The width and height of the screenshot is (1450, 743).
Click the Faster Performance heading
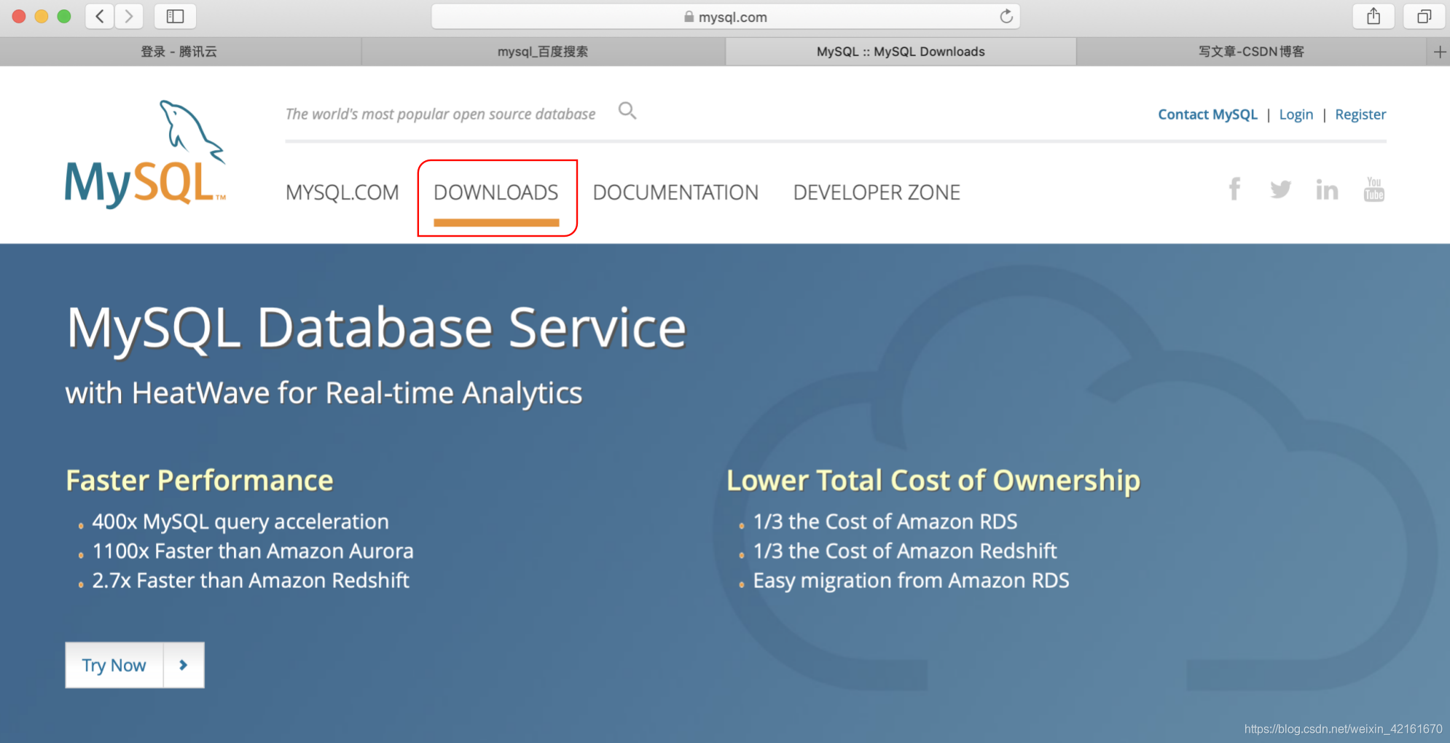[200, 481]
